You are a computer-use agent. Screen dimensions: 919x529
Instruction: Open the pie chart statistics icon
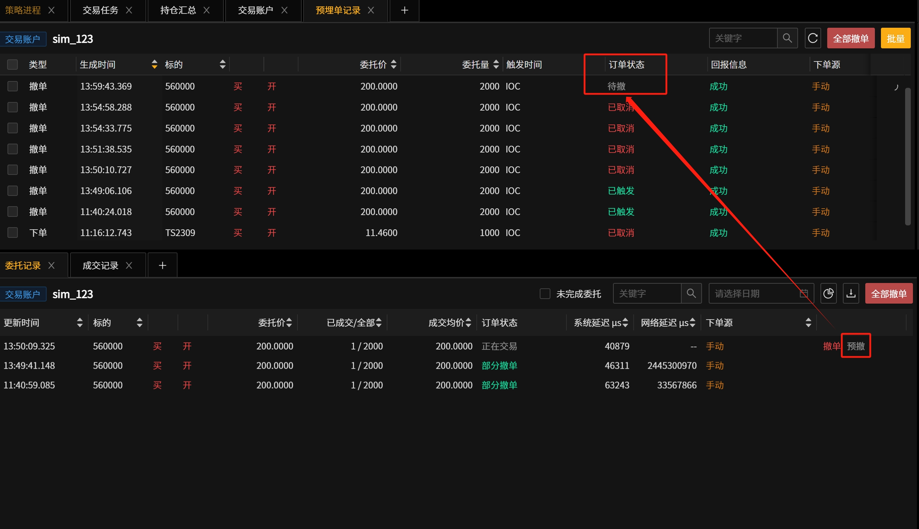(829, 293)
